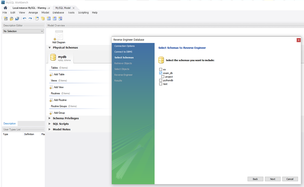The width and height of the screenshot is (304, 187).
Task: Click the Add New View toolbar icon
Action: click(54, 19)
